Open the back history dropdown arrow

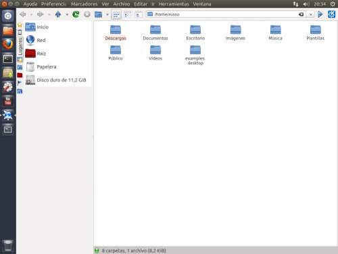[x=31, y=15]
